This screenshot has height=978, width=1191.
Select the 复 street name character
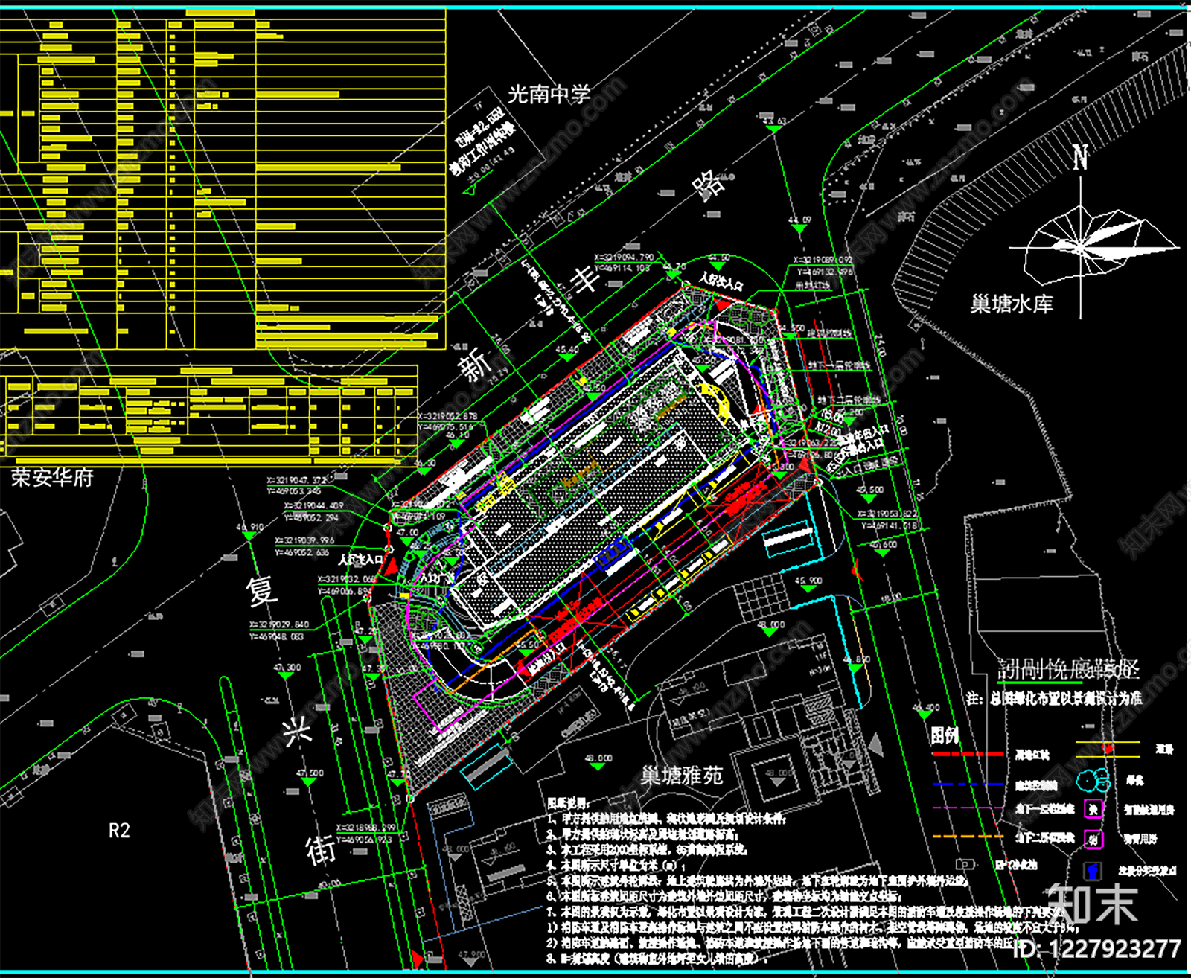click(x=263, y=590)
